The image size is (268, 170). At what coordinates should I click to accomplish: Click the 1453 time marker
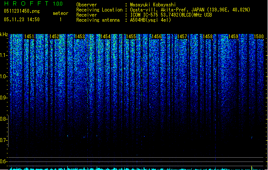pyautogui.click(x=80, y=37)
